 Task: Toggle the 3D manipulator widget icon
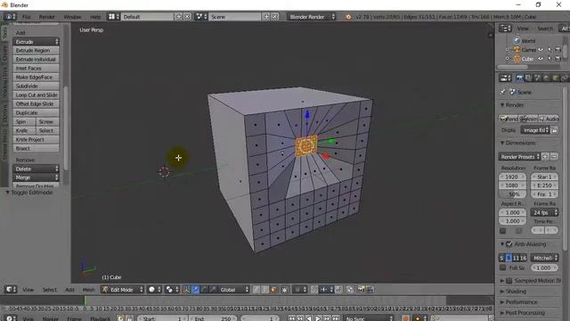coord(186,290)
